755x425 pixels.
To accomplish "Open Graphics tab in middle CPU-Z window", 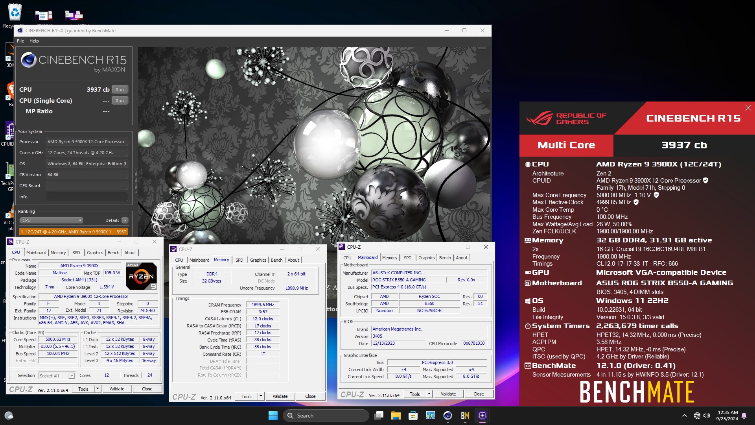I will (258, 260).
